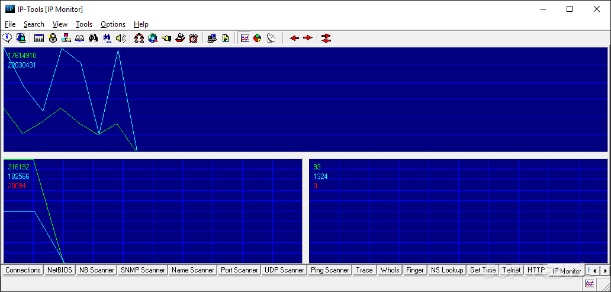Open HTTP yellow document icon
The height and width of the screenshot is (292, 611).
tap(225, 38)
